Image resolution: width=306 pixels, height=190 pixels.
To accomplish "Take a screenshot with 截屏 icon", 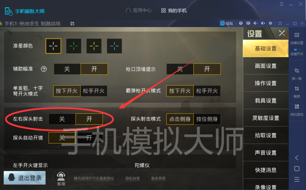I will [x=297, y=89].
